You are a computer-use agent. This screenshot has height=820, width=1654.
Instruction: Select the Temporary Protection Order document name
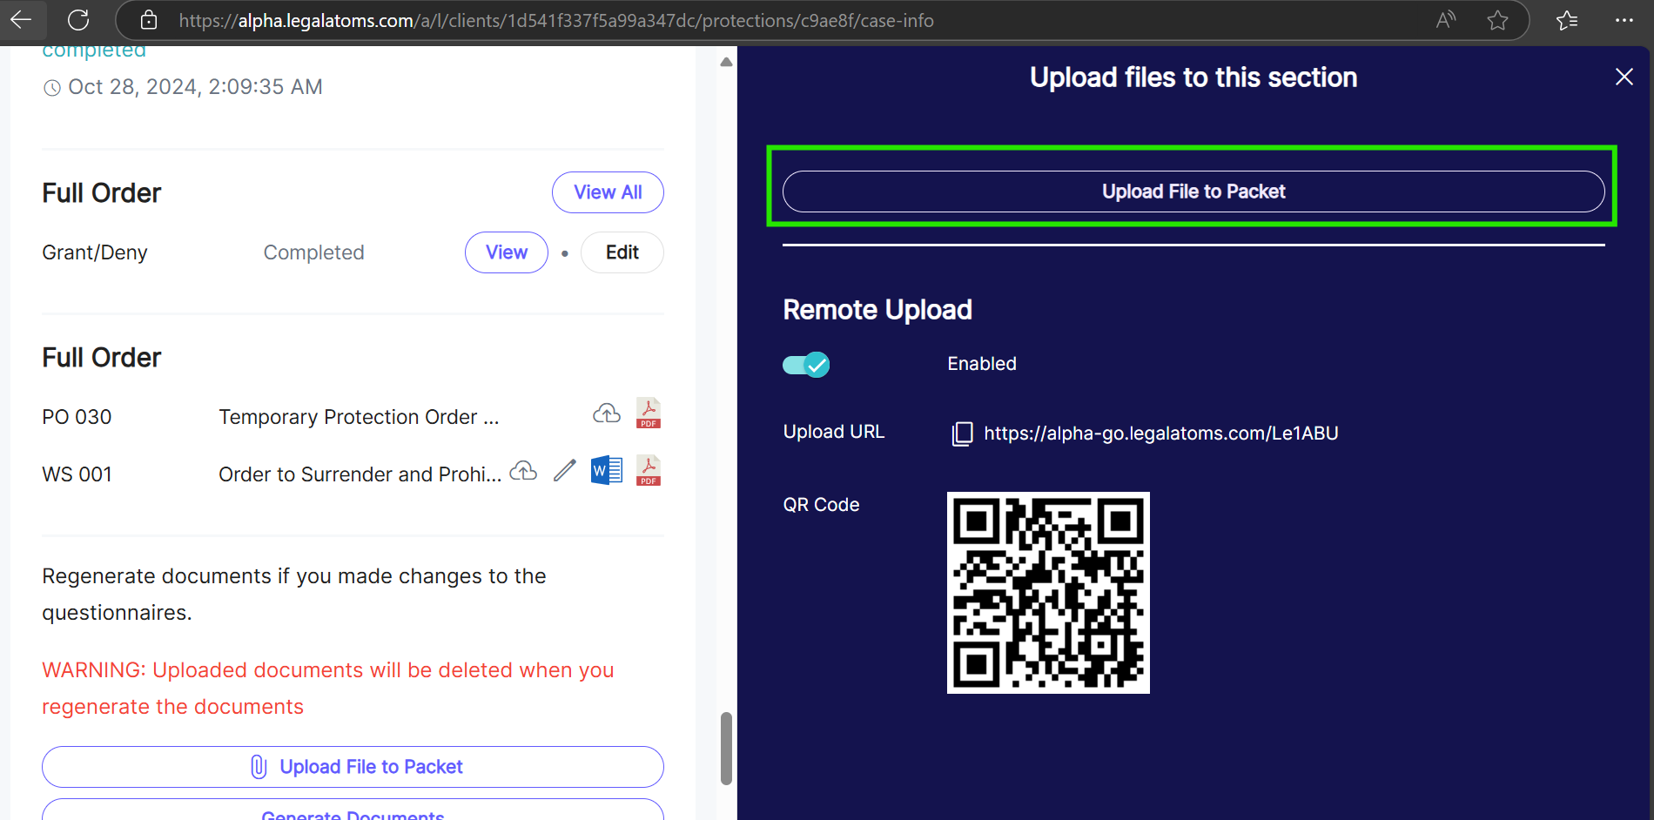coord(359,417)
